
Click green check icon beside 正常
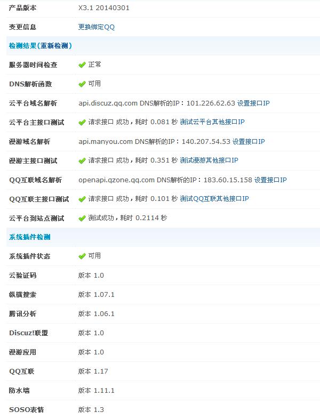(x=82, y=65)
